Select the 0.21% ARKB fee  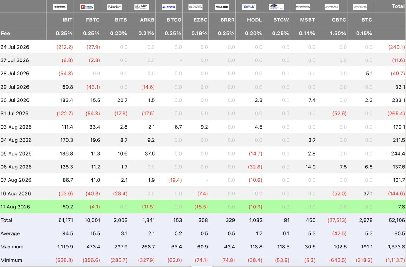click(146, 34)
